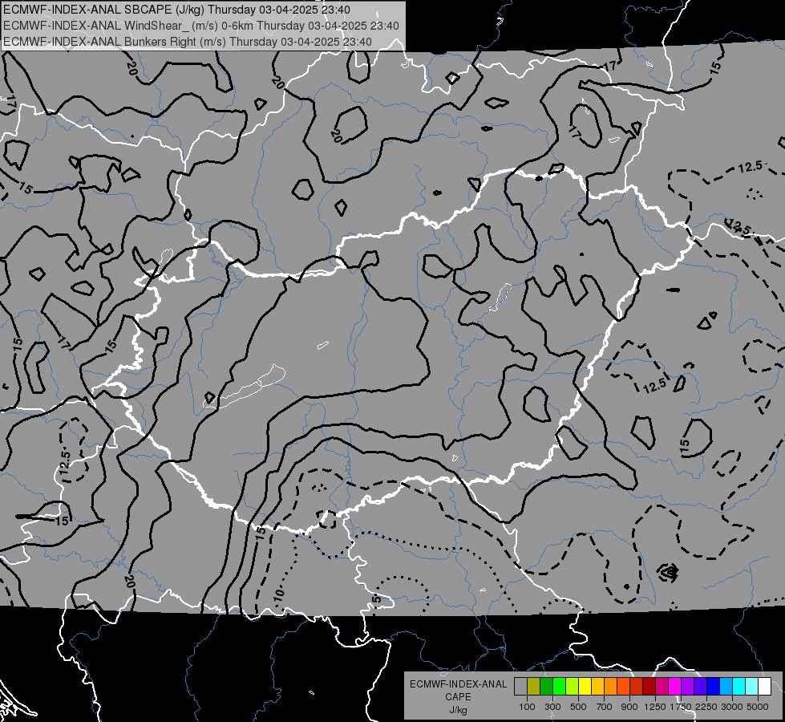Screen dimensions: 785x722
Task: Click the pure blue legend swatch
Action: click(714, 687)
